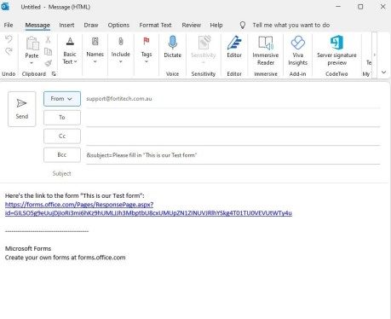This screenshot has width=391, height=319.
Task: Click in the Subject input field
Action: click(x=233, y=173)
